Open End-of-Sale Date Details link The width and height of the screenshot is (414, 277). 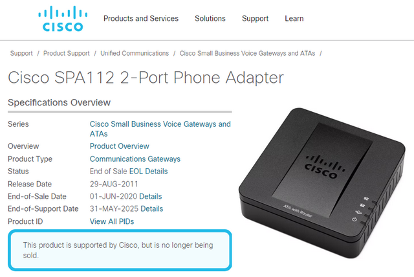(151, 197)
